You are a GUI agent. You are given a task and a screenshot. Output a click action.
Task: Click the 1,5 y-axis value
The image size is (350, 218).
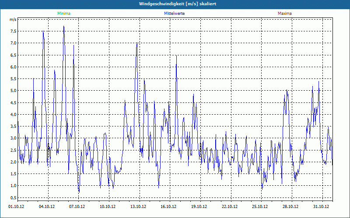(14, 174)
